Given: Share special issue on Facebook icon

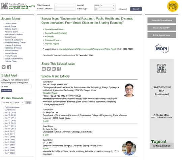Looking at the screenshot, I should [x=59, y=69].
